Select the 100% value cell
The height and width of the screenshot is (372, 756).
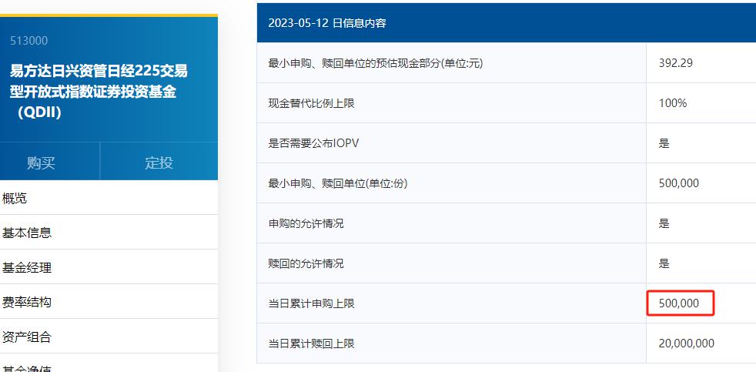point(673,103)
